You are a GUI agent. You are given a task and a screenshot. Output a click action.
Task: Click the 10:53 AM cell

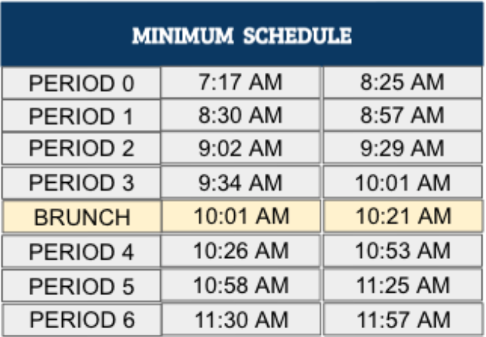coord(402,251)
